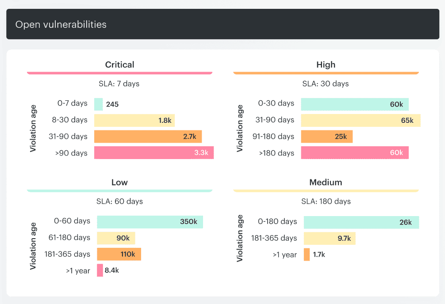This screenshot has height=304, width=445.
Task: Select the Low 61-180 days bar (90k)
Action: click(116, 238)
